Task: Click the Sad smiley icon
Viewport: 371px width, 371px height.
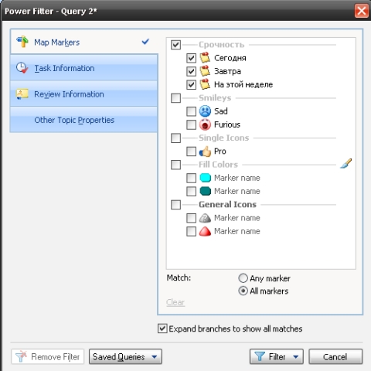Action: [205, 111]
